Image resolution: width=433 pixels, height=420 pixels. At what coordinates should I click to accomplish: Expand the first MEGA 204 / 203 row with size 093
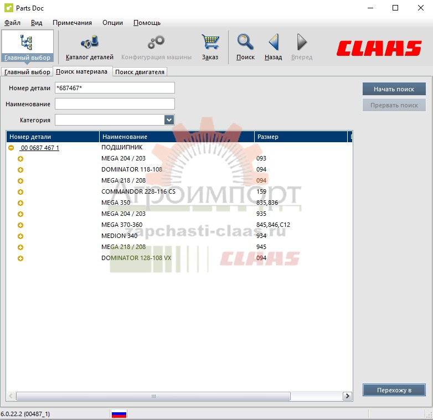point(20,159)
